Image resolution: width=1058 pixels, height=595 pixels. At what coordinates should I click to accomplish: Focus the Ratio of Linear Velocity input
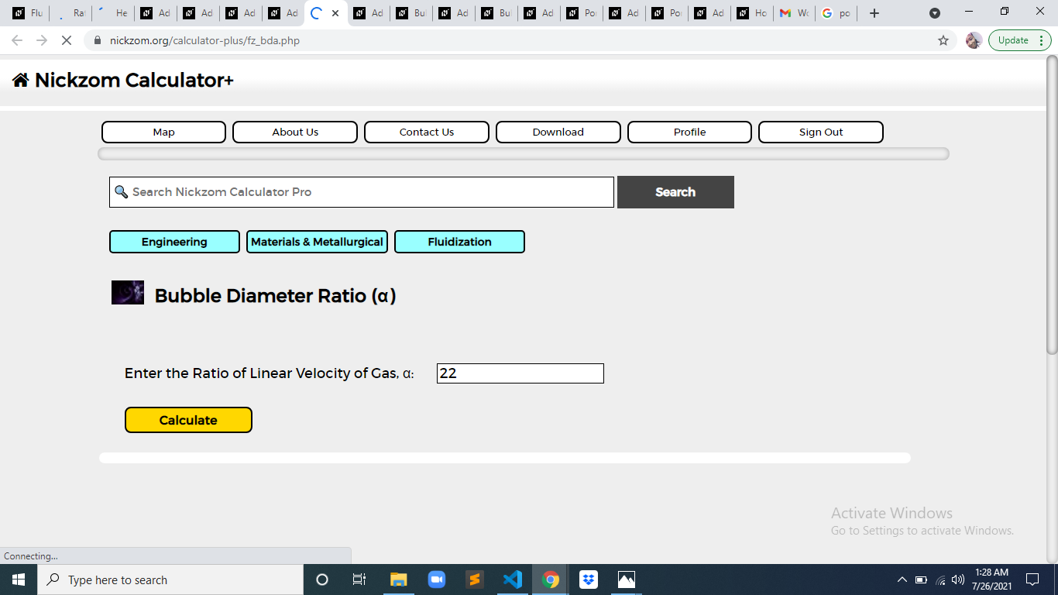[x=520, y=373]
